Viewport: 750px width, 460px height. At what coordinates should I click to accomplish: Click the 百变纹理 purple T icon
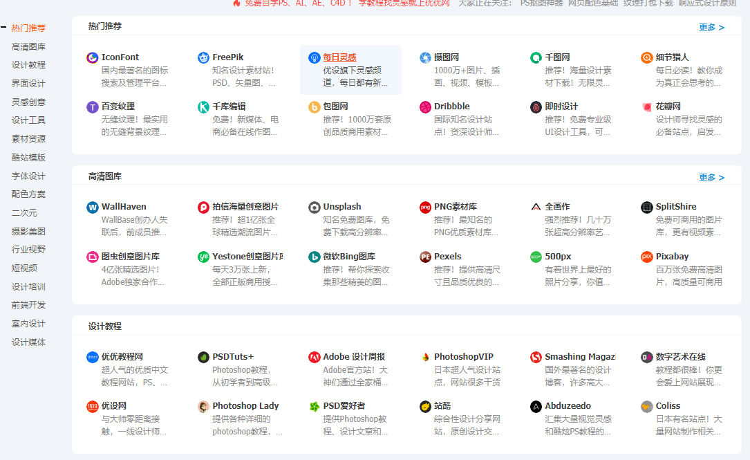(x=93, y=107)
